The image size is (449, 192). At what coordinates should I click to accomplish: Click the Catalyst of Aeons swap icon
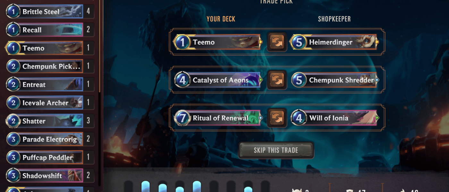coord(277,80)
